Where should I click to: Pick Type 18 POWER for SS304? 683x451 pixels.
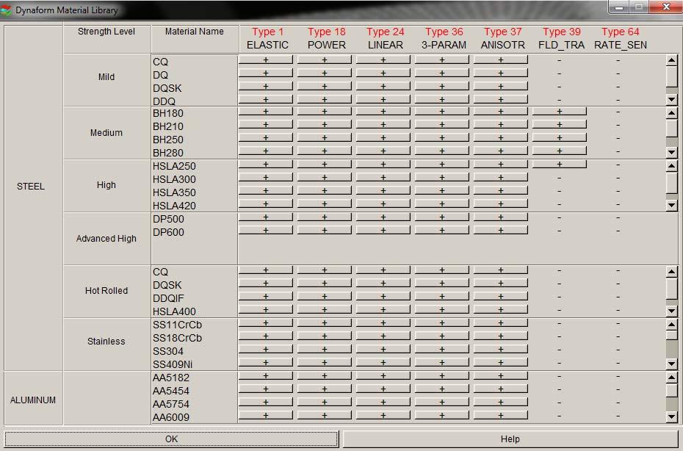325,349
